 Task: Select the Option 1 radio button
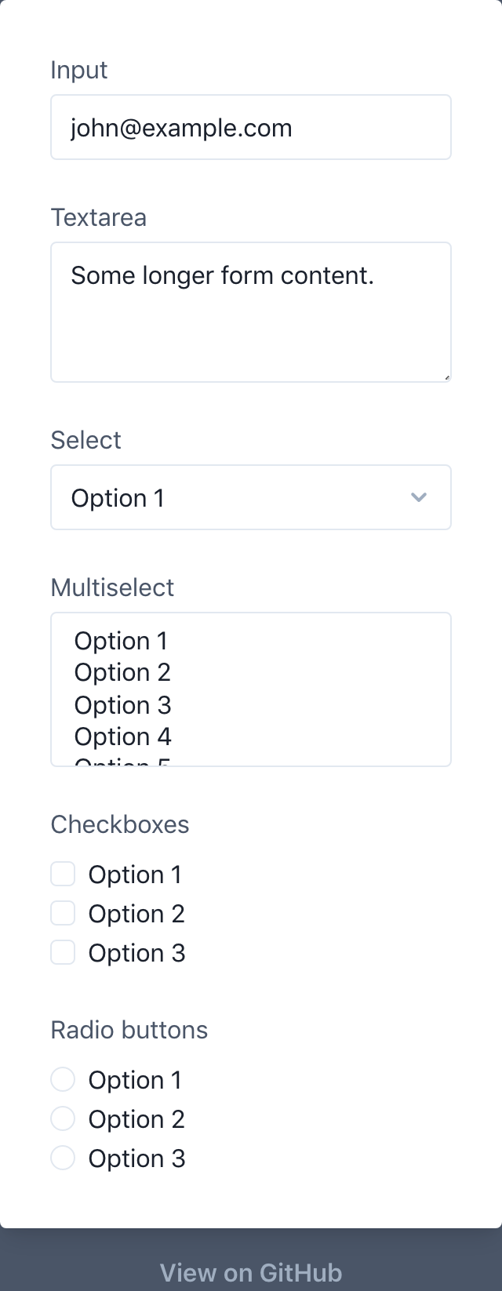pos(63,1079)
